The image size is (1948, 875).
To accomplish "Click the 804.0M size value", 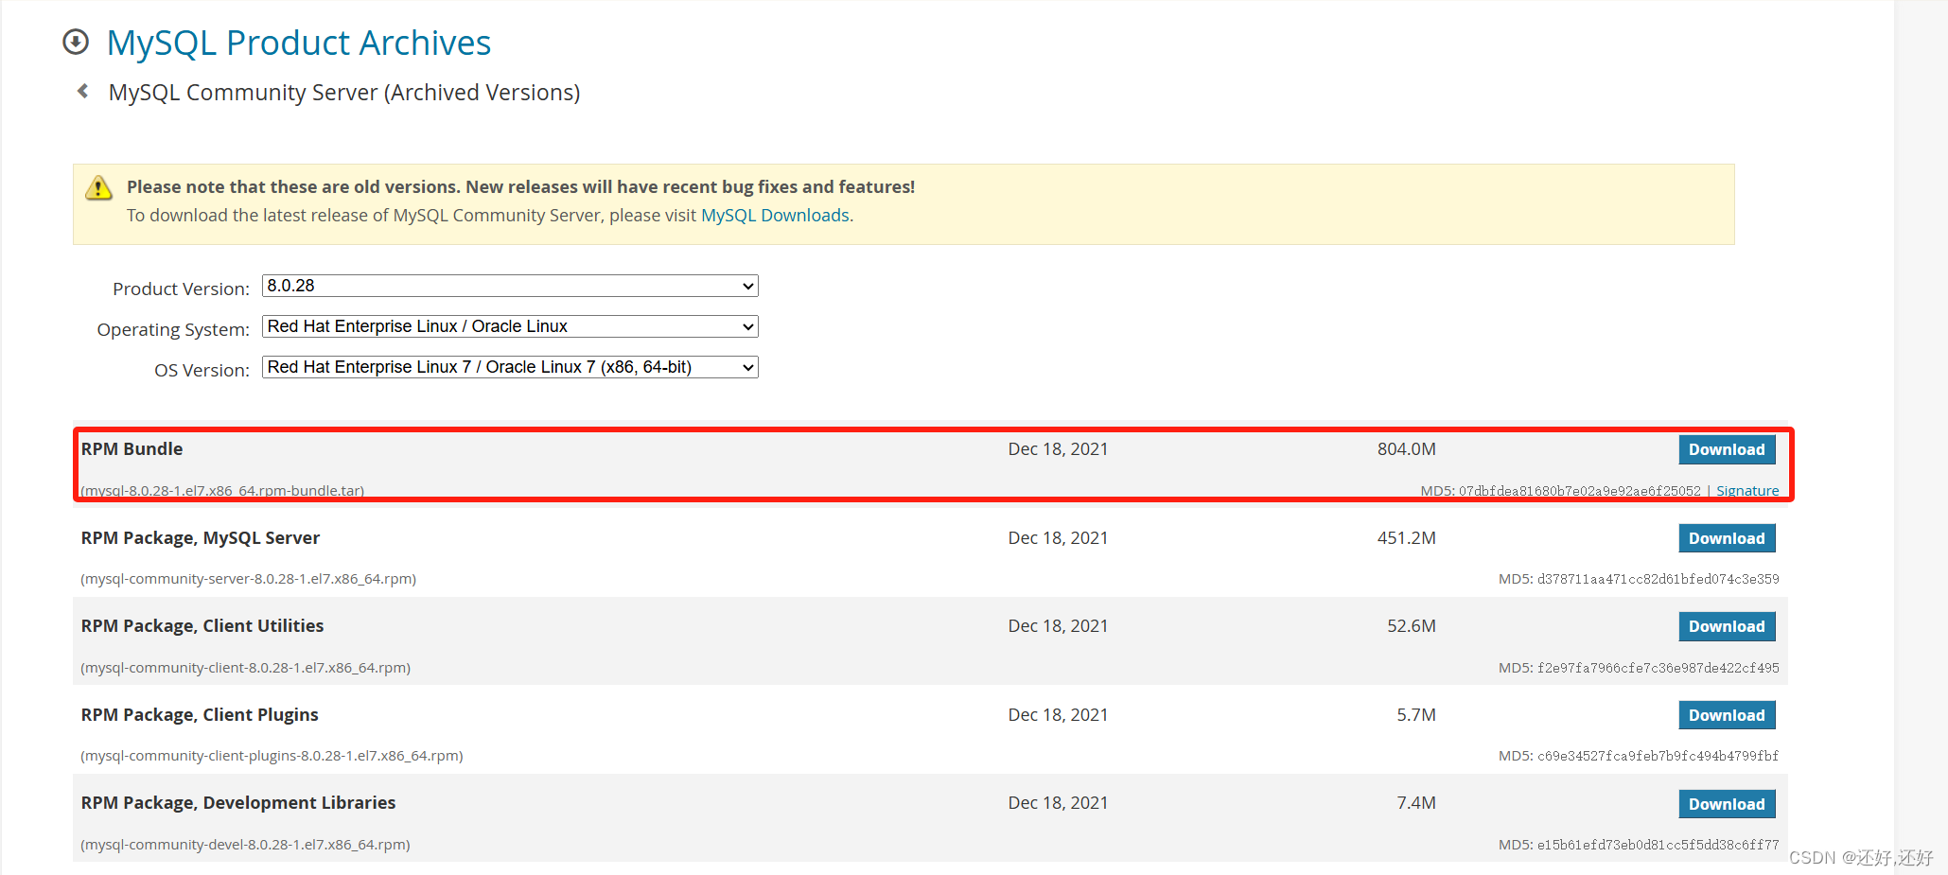I will (1407, 449).
